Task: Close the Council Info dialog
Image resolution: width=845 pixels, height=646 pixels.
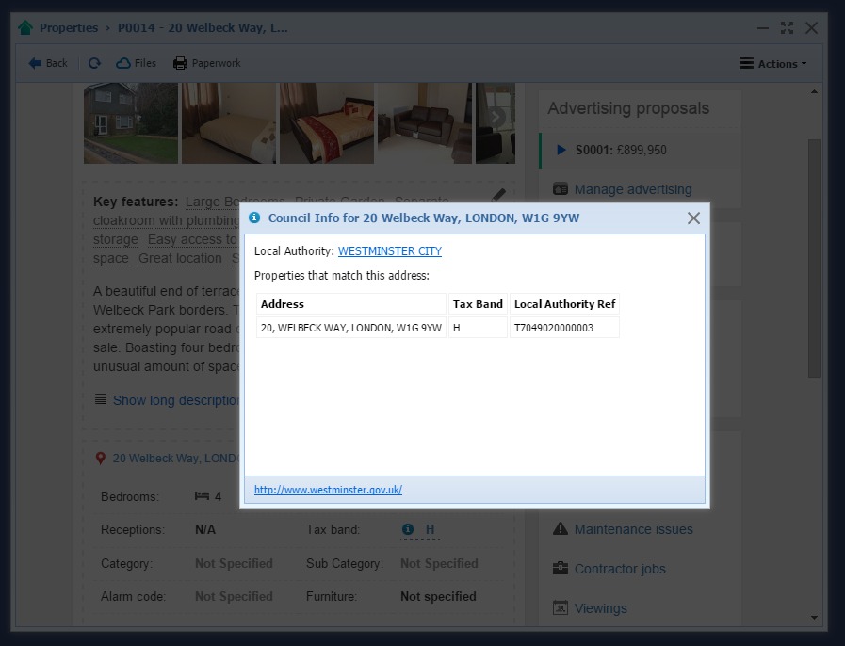Action: 693,218
